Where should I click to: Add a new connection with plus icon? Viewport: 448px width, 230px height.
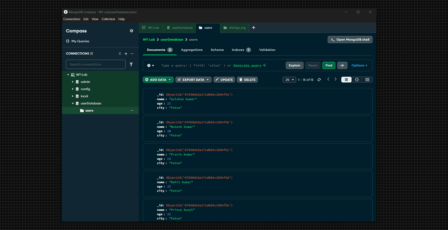[x=126, y=53]
